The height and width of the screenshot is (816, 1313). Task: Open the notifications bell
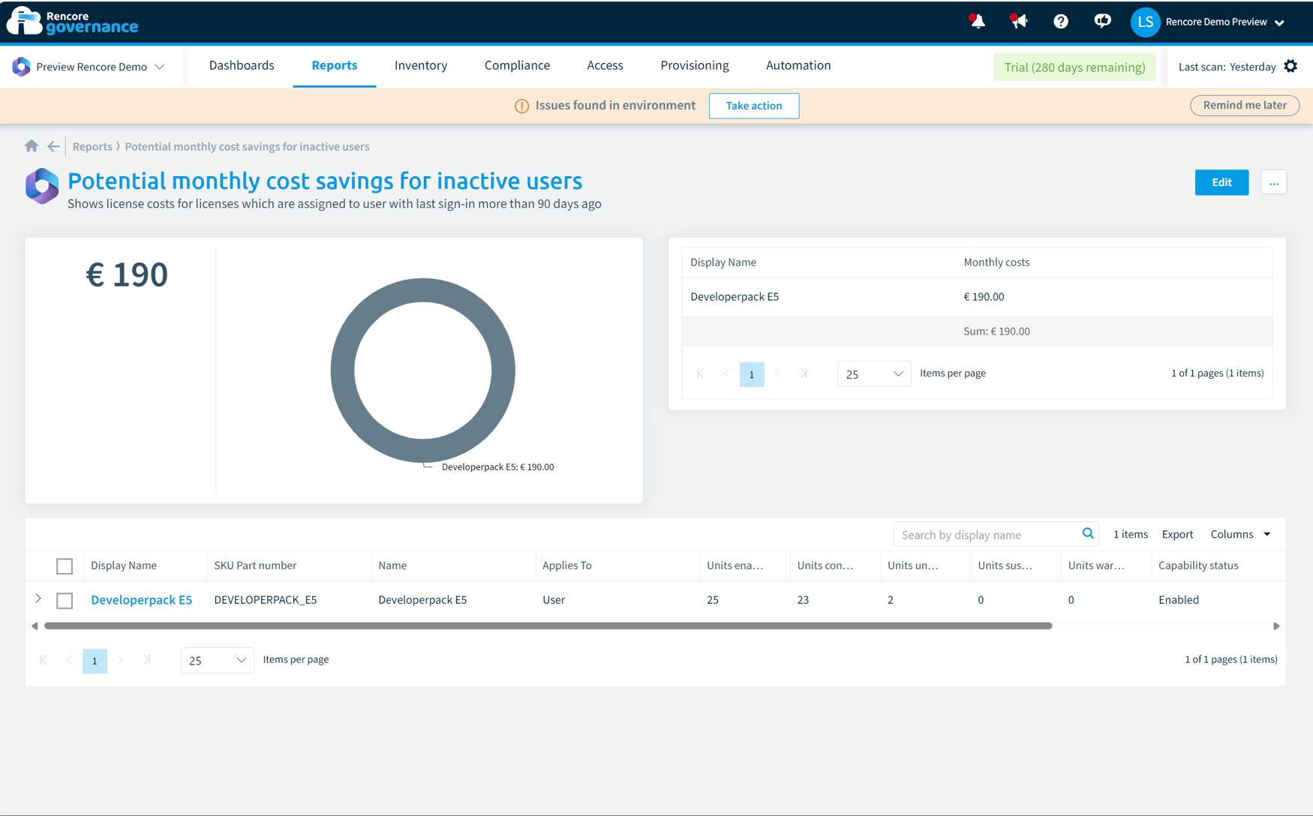976,22
